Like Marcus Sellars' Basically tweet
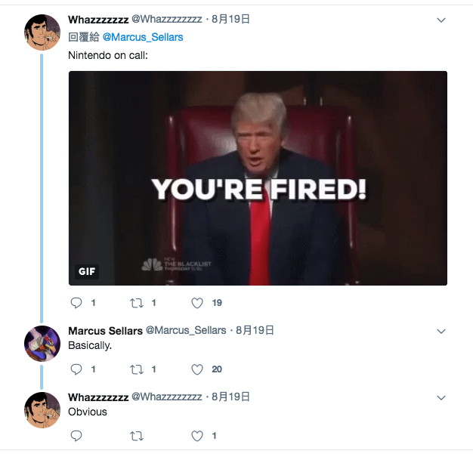473x457 pixels. coord(197,369)
